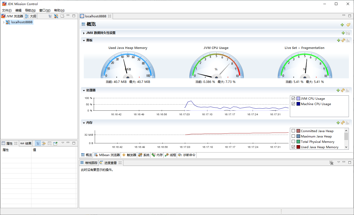
Task: Open the 窗口(W) menu
Action: click(x=45, y=10)
